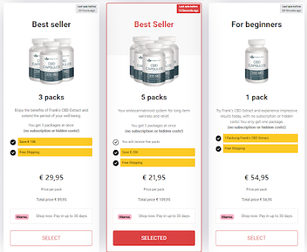
Task: Click the For beginners heading
Action: (x=256, y=24)
